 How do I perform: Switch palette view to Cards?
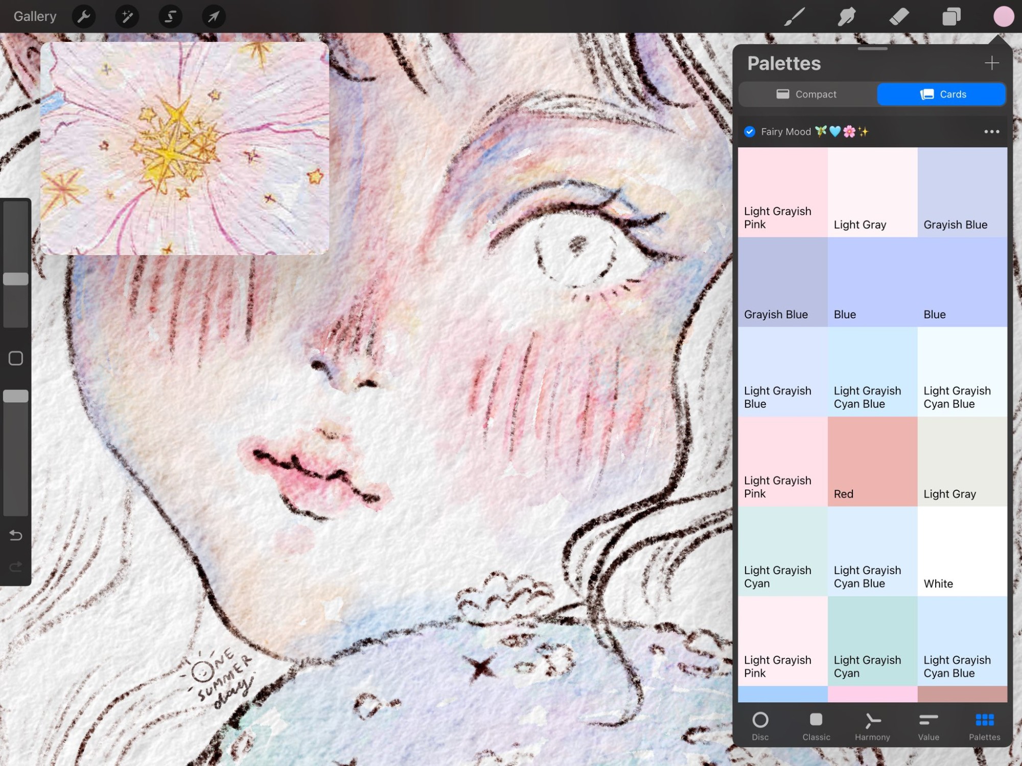point(941,94)
